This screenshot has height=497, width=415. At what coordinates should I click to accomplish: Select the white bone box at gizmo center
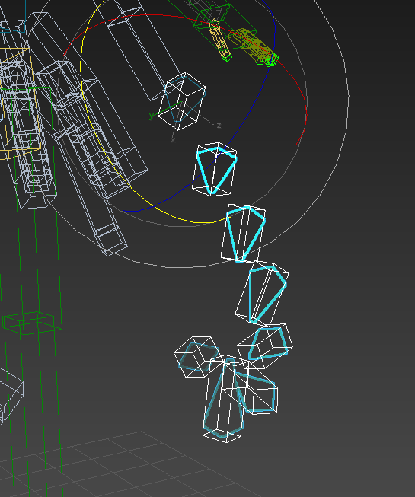pyautogui.click(x=182, y=100)
